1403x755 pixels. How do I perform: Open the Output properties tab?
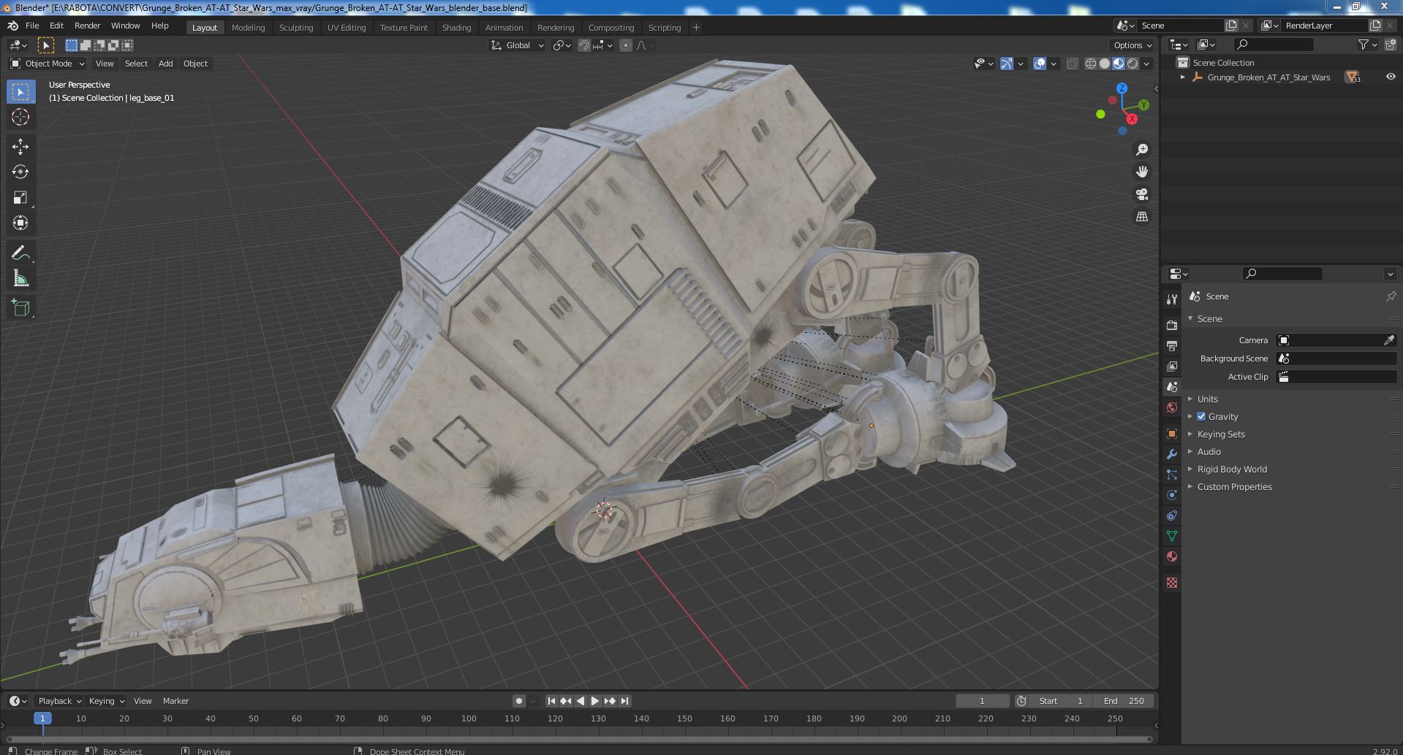coord(1172,345)
